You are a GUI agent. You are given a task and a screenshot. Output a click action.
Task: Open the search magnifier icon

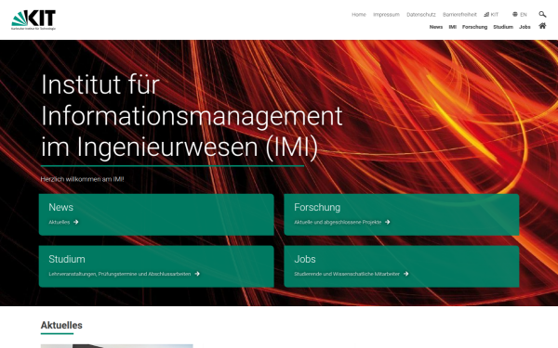542,14
